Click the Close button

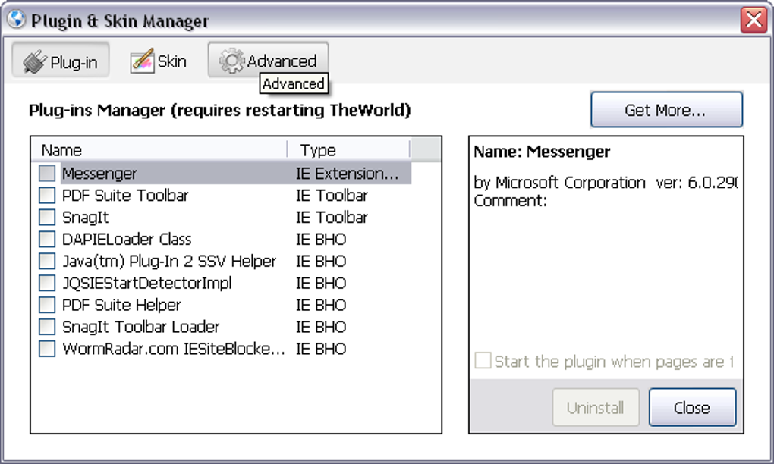coord(692,407)
